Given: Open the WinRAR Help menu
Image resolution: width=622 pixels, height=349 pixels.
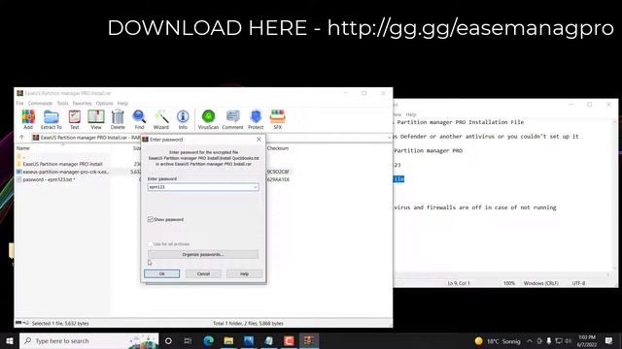Looking at the screenshot, I should point(122,104).
